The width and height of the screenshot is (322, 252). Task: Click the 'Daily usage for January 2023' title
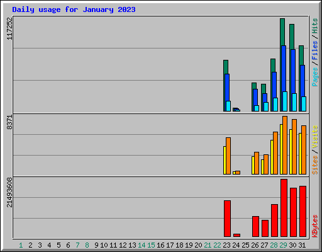coord(74,9)
